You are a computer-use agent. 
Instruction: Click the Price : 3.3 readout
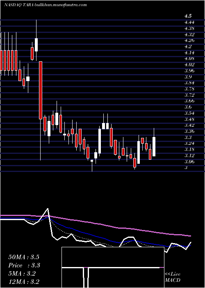[x=24, y=265]
